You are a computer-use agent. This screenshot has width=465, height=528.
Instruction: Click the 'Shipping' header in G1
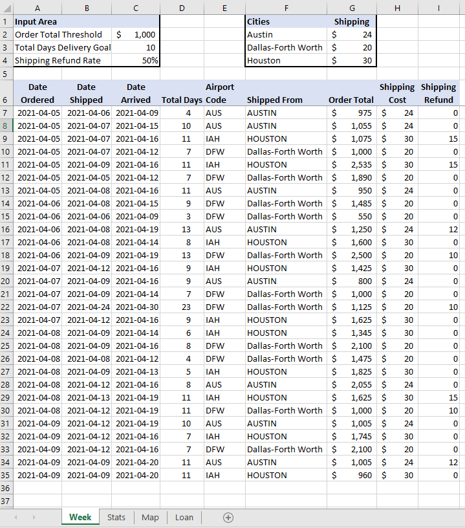352,21
